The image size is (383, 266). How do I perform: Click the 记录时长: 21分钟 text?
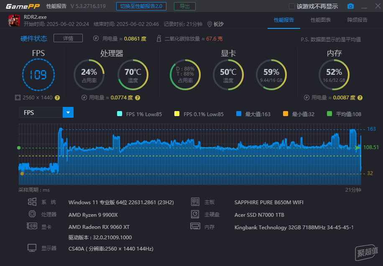[x=183, y=24]
